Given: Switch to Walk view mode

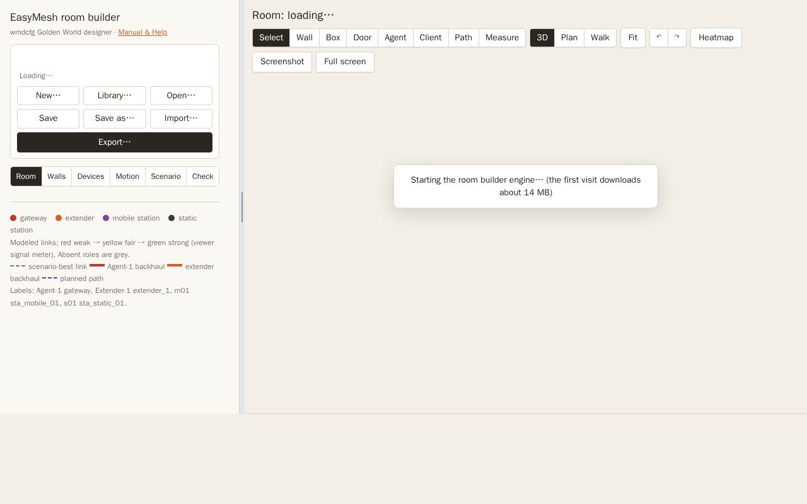Looking at the screenshot, I should 600,38.
